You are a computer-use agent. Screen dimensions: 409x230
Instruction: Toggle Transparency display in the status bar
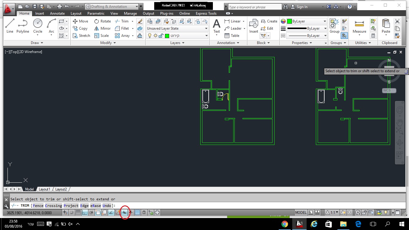click(137, 213)
